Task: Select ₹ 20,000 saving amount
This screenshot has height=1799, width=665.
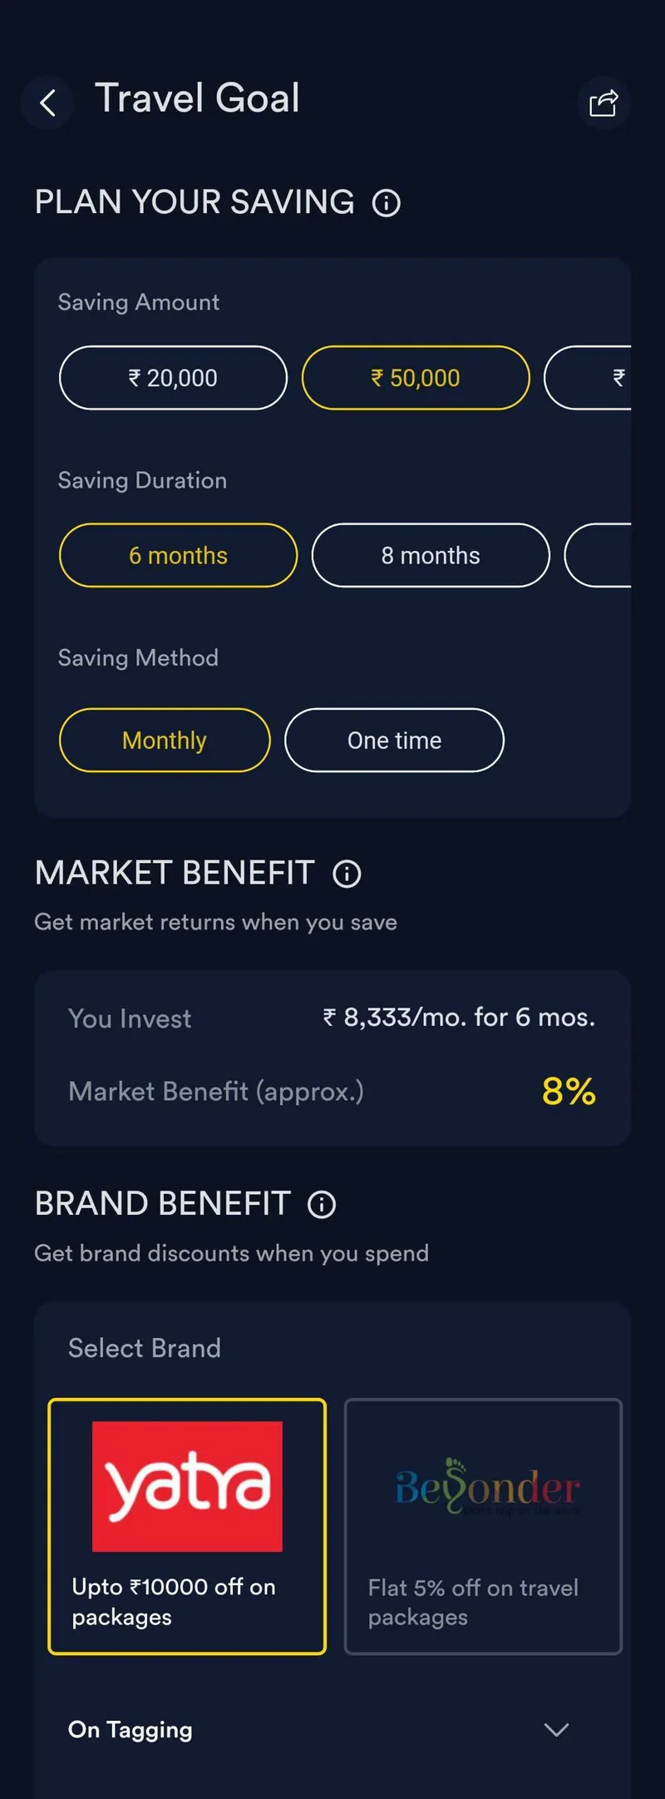Action: pyautogui.click(x=173, y=378)
